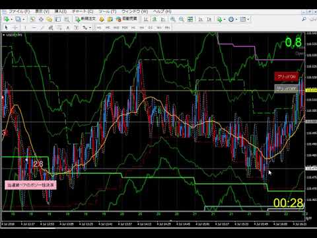Tile chart windows icon
317x238 pixels.
(190, 19)
